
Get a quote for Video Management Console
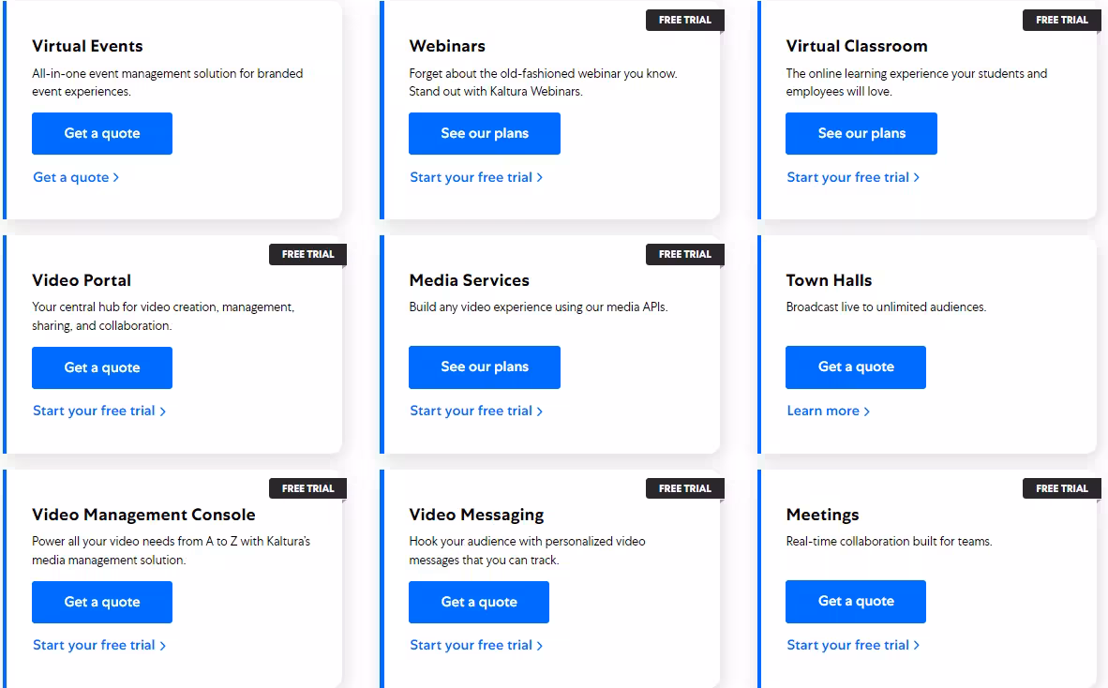(102, 602)
